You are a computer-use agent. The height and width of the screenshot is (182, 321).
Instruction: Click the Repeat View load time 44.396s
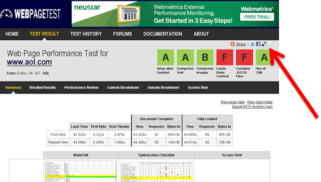tap(79, 142)
